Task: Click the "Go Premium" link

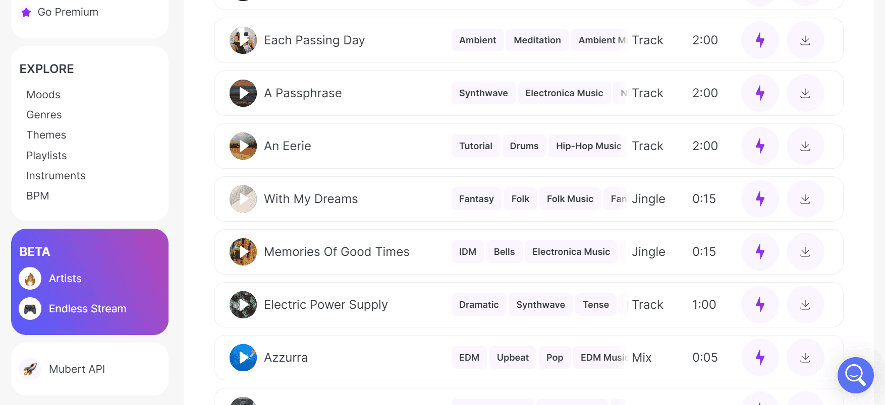Action: tap(68, 12)
